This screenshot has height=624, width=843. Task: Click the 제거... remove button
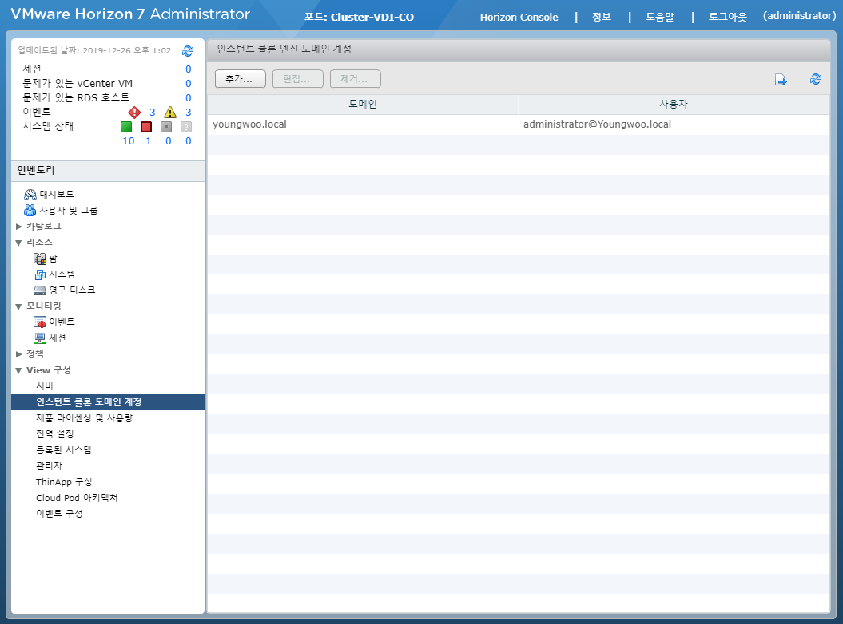click(x=356, y=79)
